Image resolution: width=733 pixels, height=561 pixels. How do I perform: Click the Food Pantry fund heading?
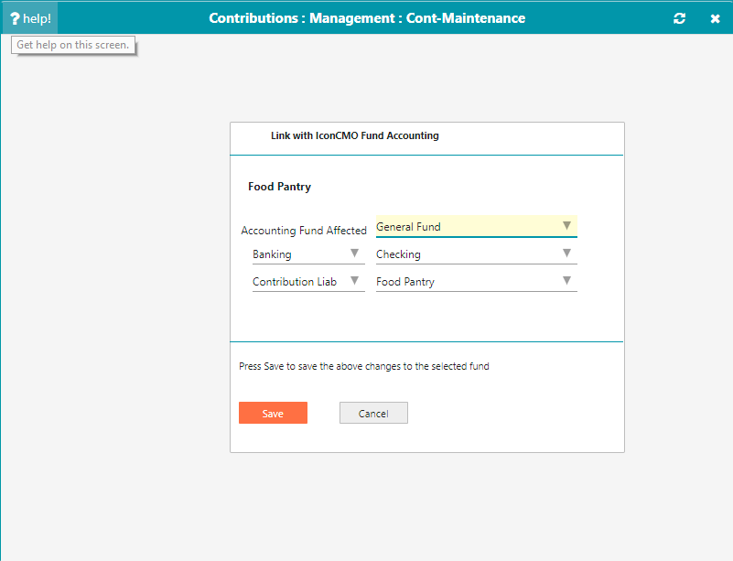tap(279, 187)
